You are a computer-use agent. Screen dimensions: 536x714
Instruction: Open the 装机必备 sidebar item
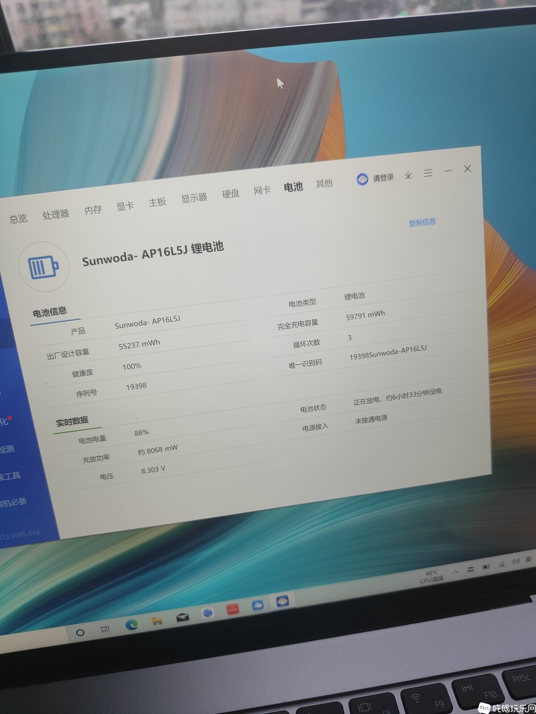pyautogui.click(x=13, y=502)
